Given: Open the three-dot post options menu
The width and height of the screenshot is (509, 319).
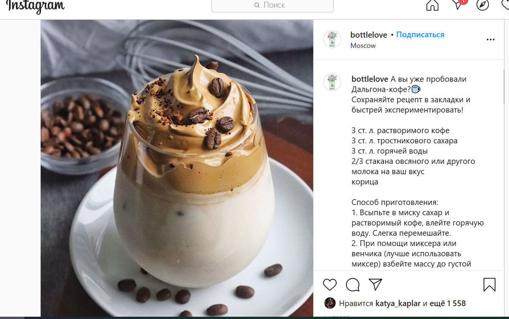Looking at the screenshot, I should (490, 40).
